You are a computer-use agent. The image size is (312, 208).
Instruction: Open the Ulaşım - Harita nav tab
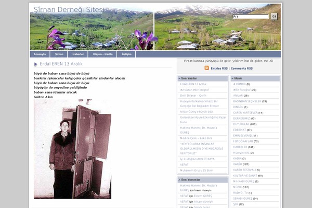pos(102,54)
